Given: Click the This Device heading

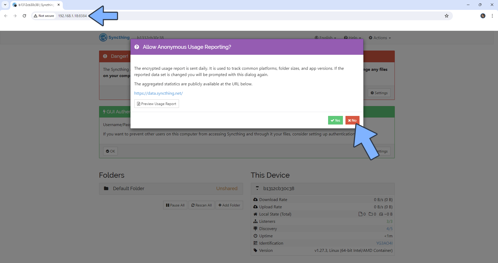Looking at the screenshot, I should tap(270, 175).
